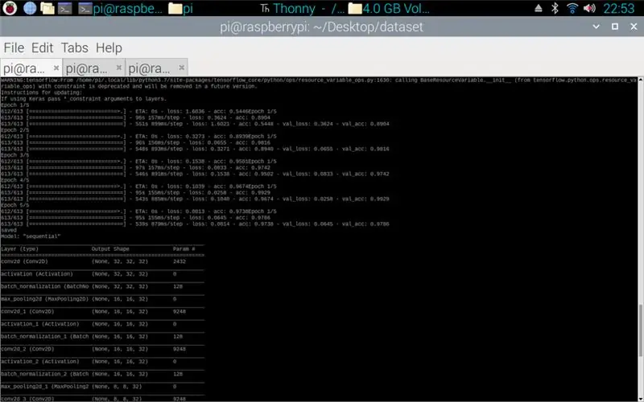Open the Raspberry Pi main menu

pos(10,8)
